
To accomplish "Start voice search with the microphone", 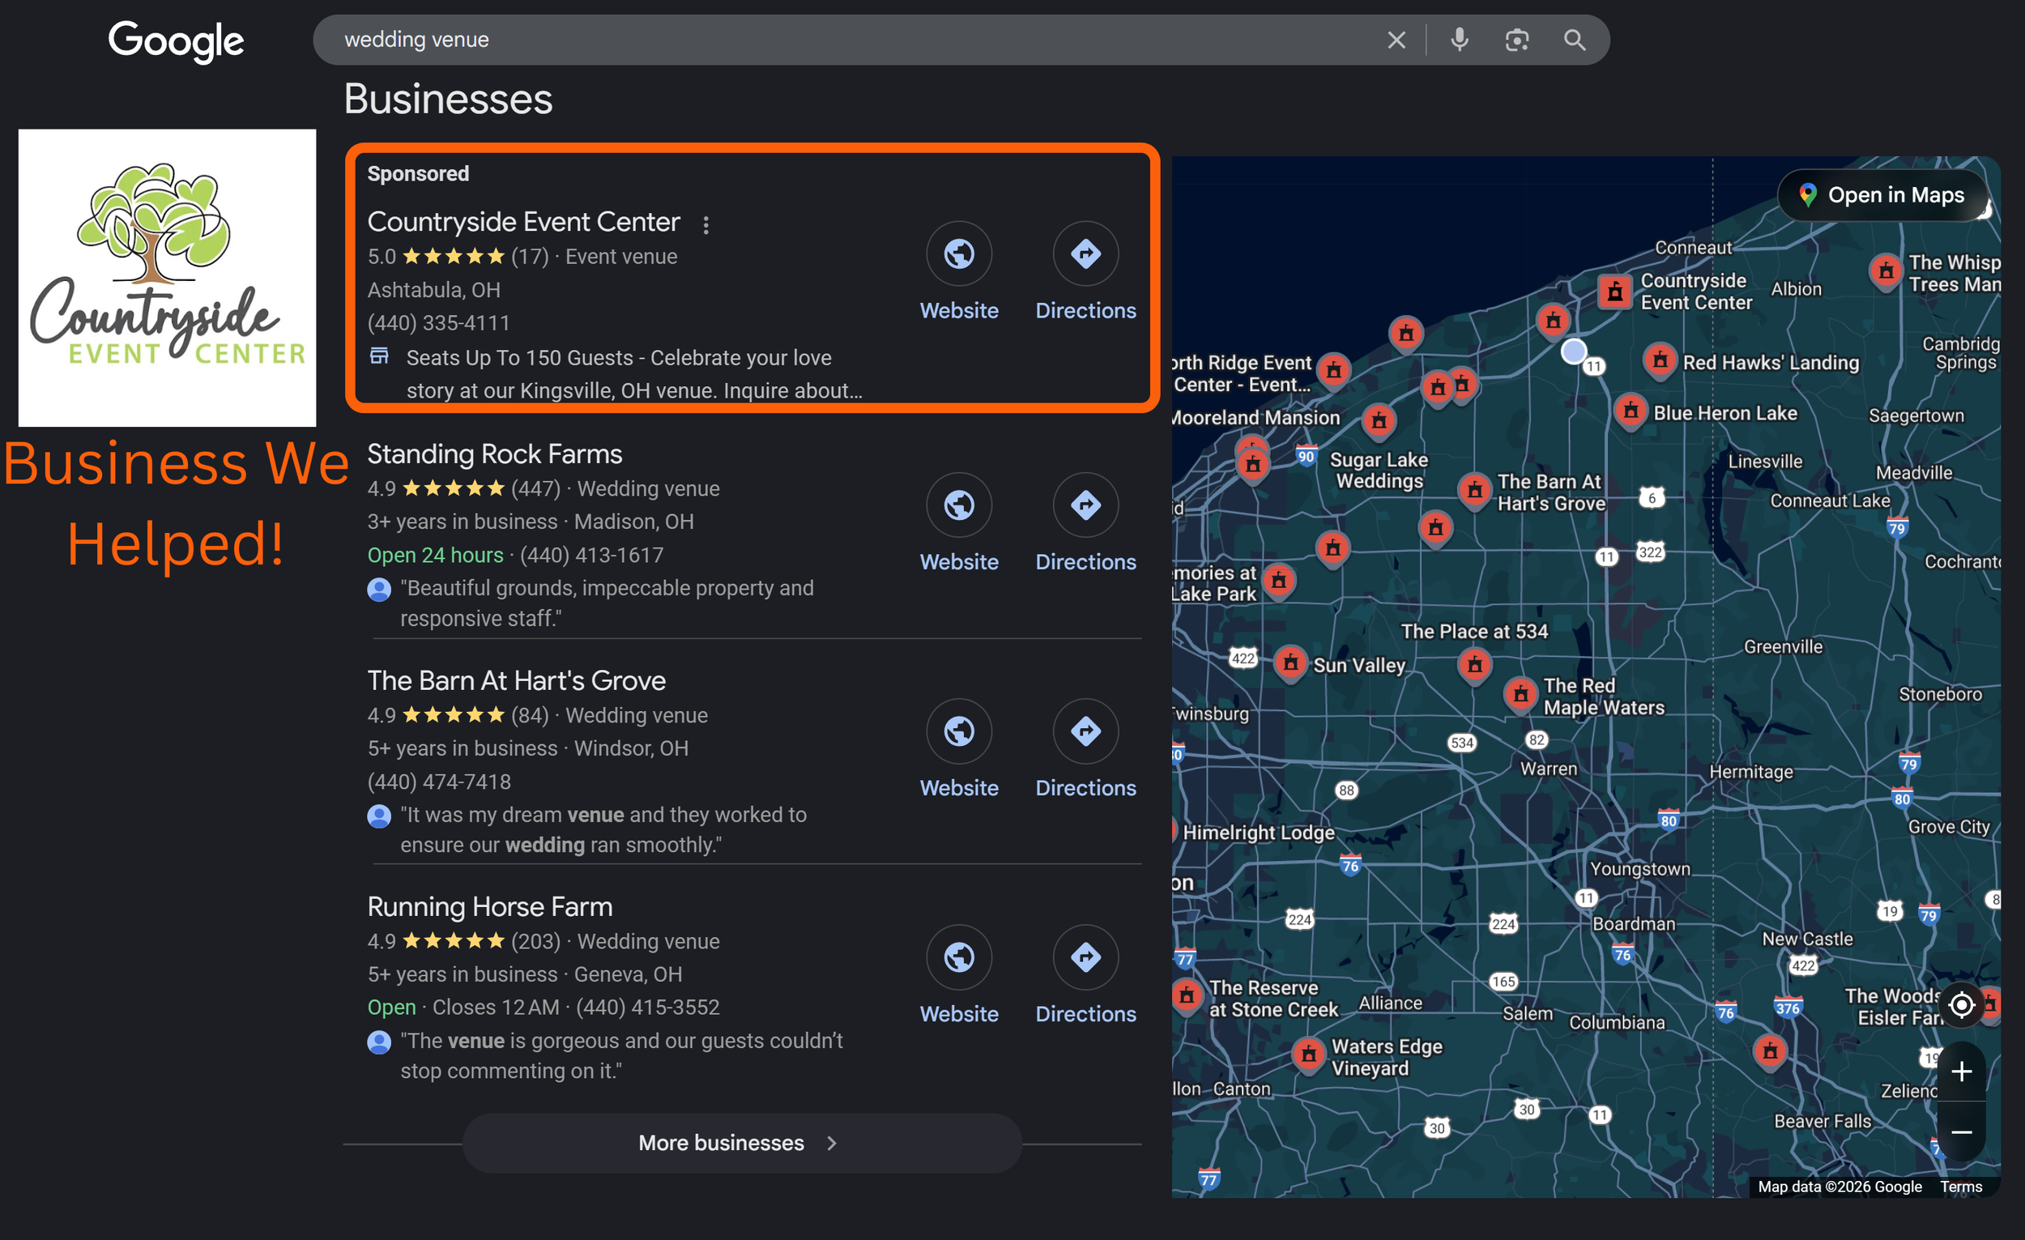I will pyautogui.click(x=1459, y=40).
